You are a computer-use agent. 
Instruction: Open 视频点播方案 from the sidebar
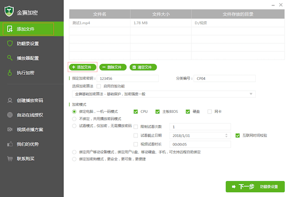click(32, 130)
